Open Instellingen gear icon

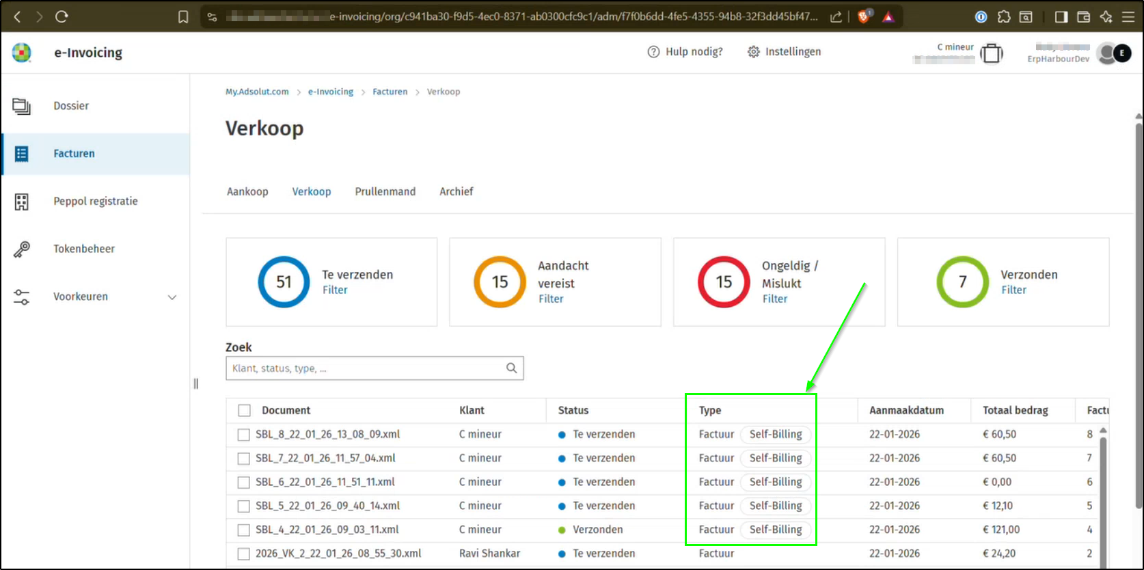(x=753, y=52)
